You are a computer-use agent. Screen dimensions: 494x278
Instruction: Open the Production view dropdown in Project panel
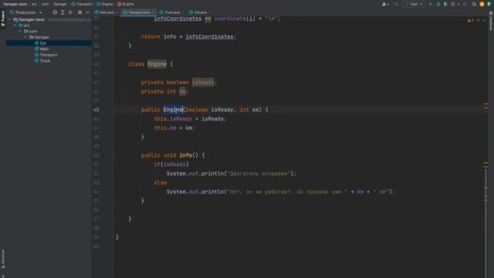click(25, 12)
